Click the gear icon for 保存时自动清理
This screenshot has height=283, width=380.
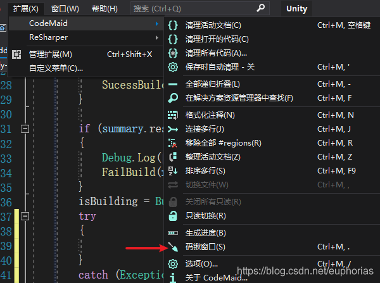[173, 67]
